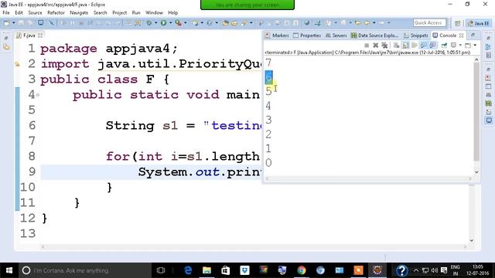This screenshot has width=495, height=278.
Task: Click the green Run button in toolbar
Action: [163, 22]
